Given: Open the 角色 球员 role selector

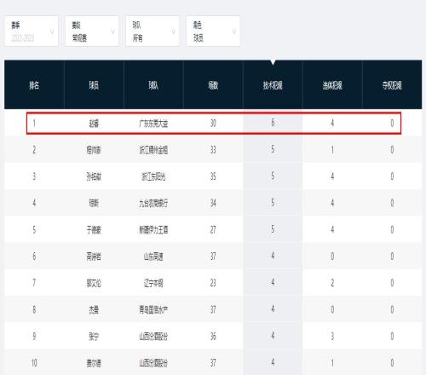Looking at the screenshot, I should click(x=213, y=32).
